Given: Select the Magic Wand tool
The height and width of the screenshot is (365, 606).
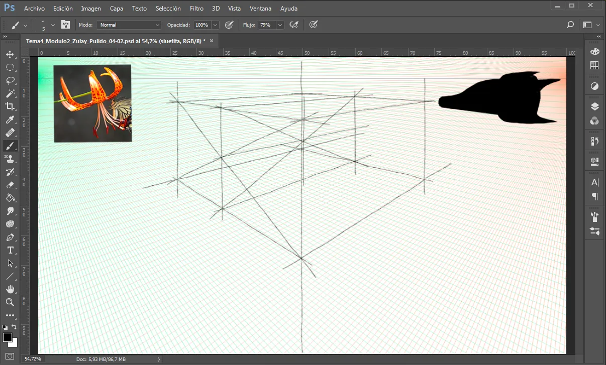Looking at the screenshot, I should tap(10, 93).
